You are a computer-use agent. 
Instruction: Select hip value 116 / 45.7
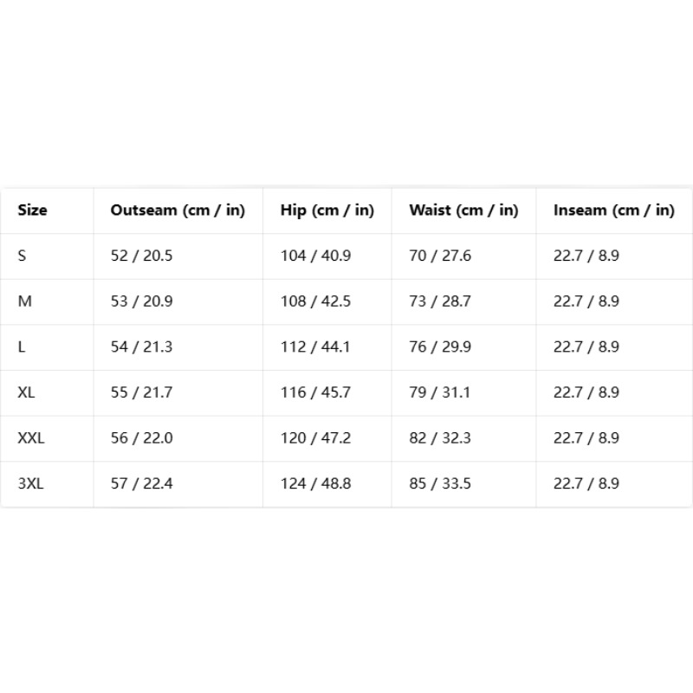(315, 392)
